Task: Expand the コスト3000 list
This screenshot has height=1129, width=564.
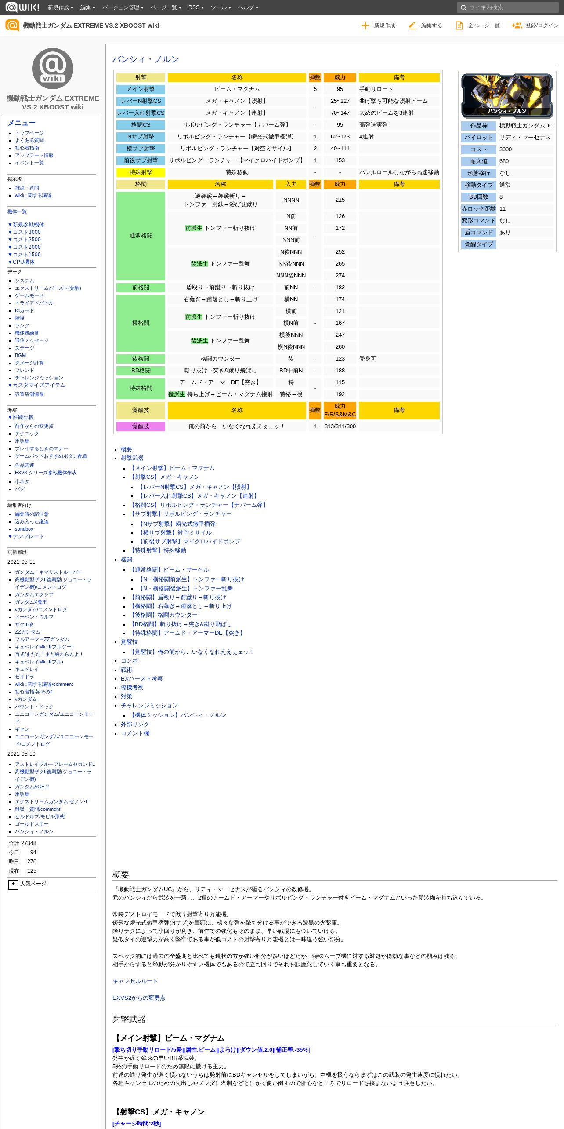Action: (24, 232)
